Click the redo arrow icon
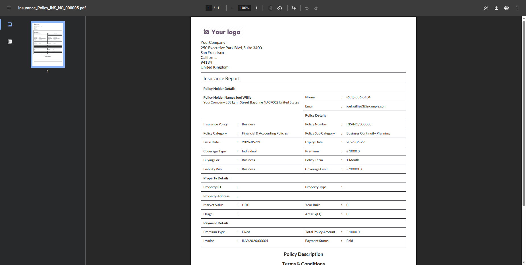The image size is (526, 265). coord(316,8)
